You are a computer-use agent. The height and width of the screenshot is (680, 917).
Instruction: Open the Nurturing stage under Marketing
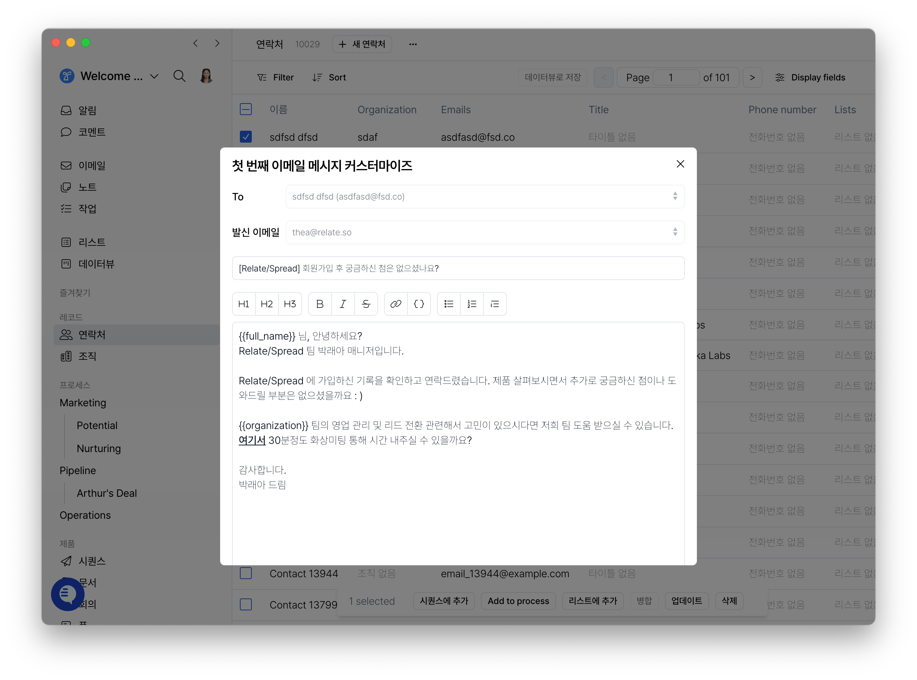pyautogui.click(x=99, y=448)
